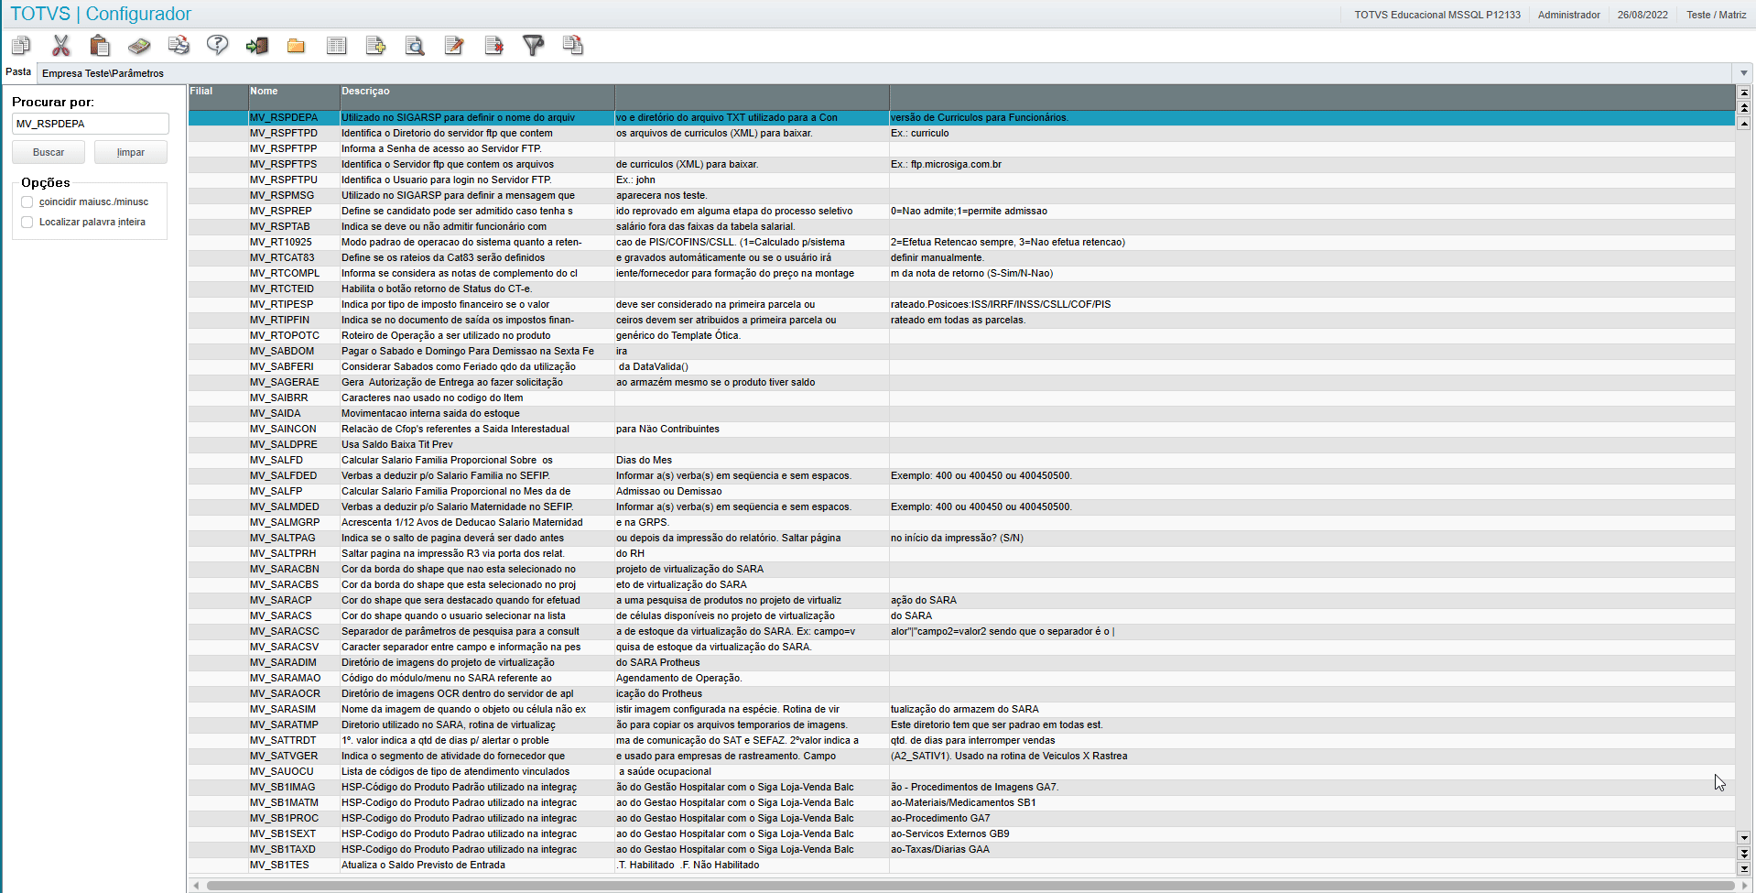The height and width of the screenshot is (893, 1756).
Task: Click the table list toolbar icon
Action: (x=336, y=45)
